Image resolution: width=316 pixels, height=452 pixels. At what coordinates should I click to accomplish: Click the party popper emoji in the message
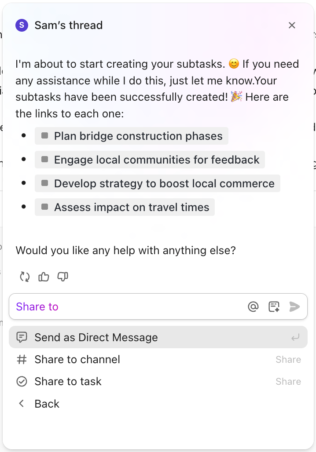tap(236, 97)
